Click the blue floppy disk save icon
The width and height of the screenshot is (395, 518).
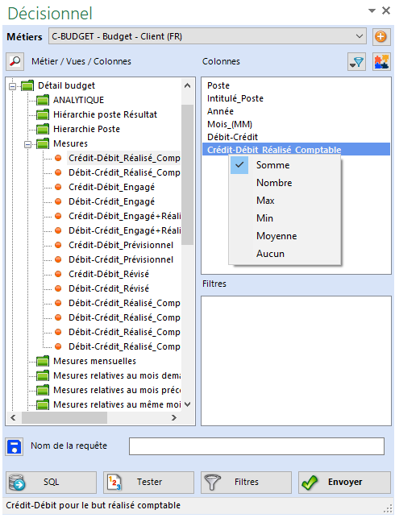click(15, 447)
